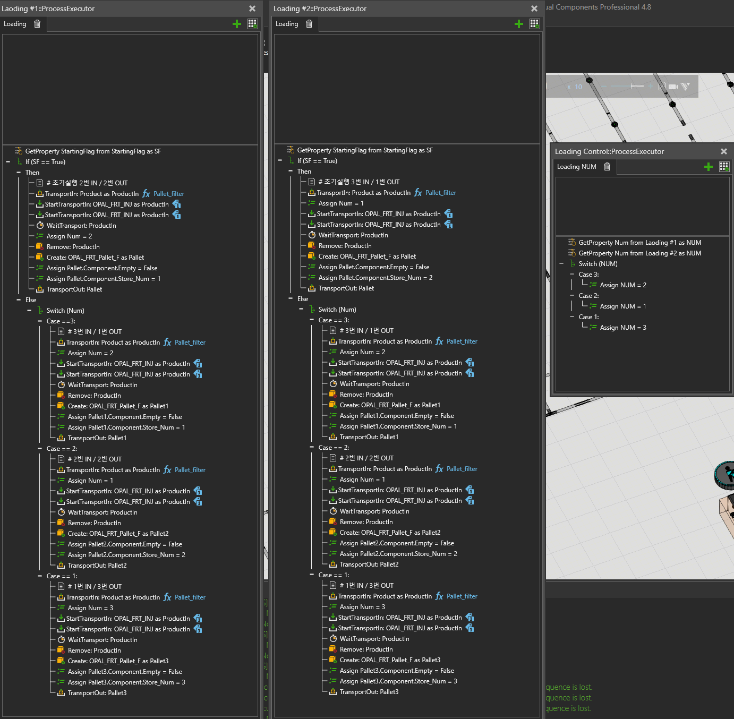
Task: Collapse the If (SF == True) block in Laoding #1
Action: (8, 162)
